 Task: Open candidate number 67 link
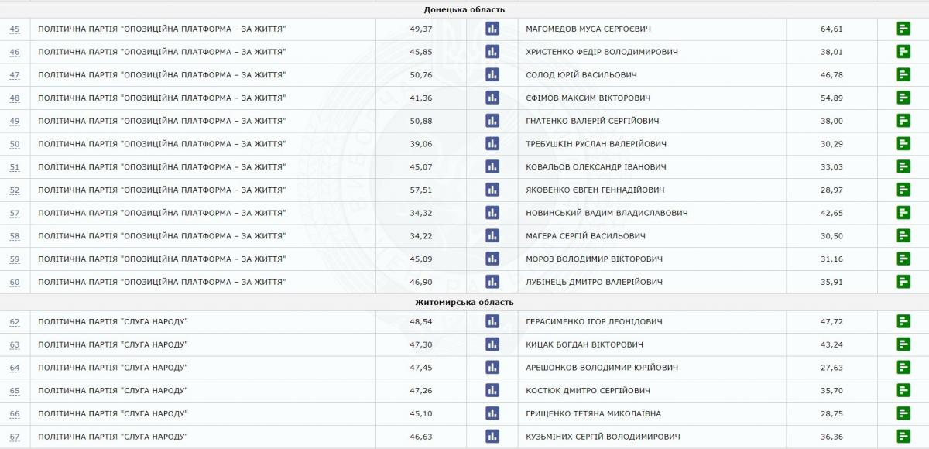(x=15, y=437)
